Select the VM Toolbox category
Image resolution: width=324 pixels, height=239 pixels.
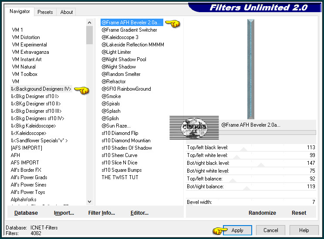(x=24, y=74)
